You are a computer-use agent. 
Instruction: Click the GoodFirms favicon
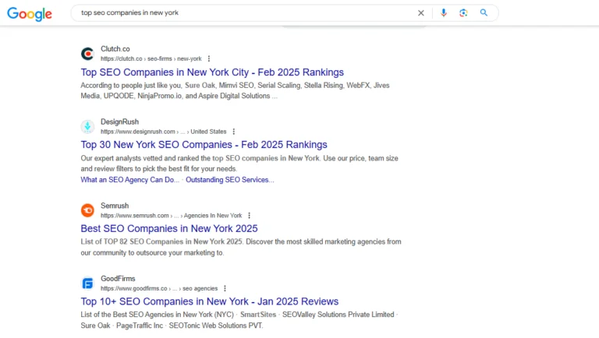(x=87, y=283)
